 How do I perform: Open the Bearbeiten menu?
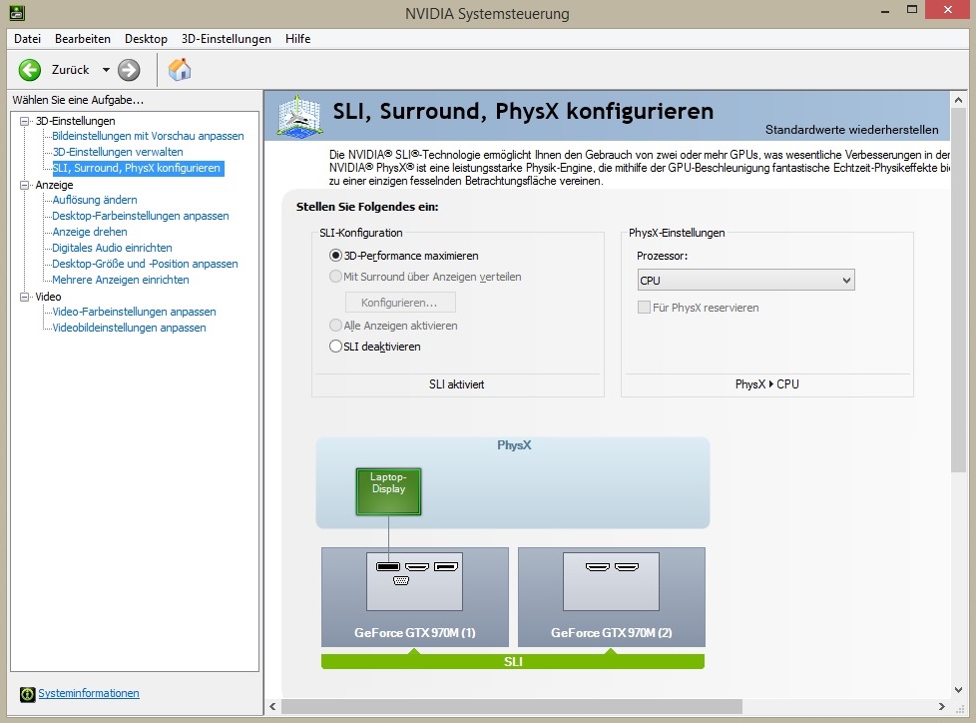tap(83, 39)
